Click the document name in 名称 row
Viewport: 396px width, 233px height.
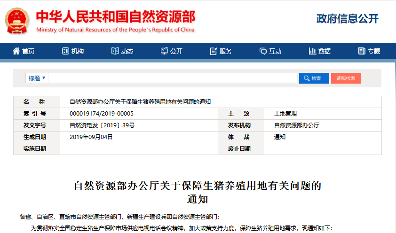tap(140, 102)
